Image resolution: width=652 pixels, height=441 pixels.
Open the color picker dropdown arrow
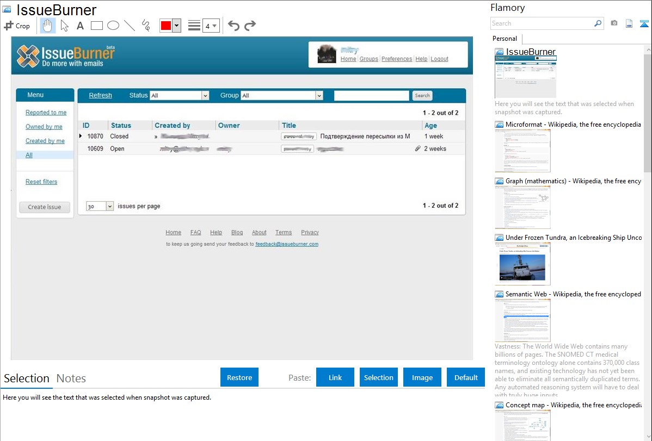coord(177,26)
